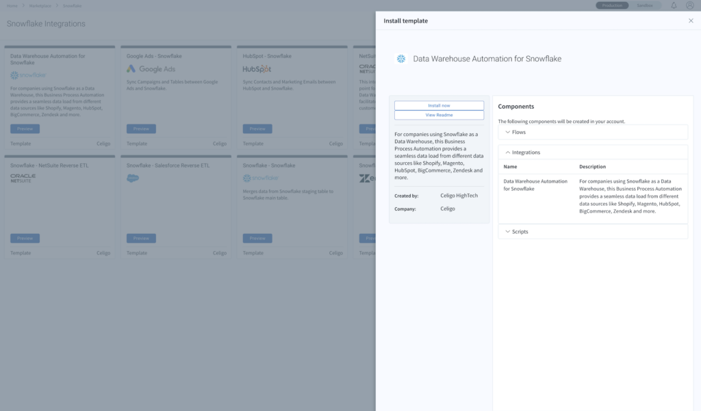Click the Google Ads - Snowflake card title
The image size is (701, 411).
[154, 56]
